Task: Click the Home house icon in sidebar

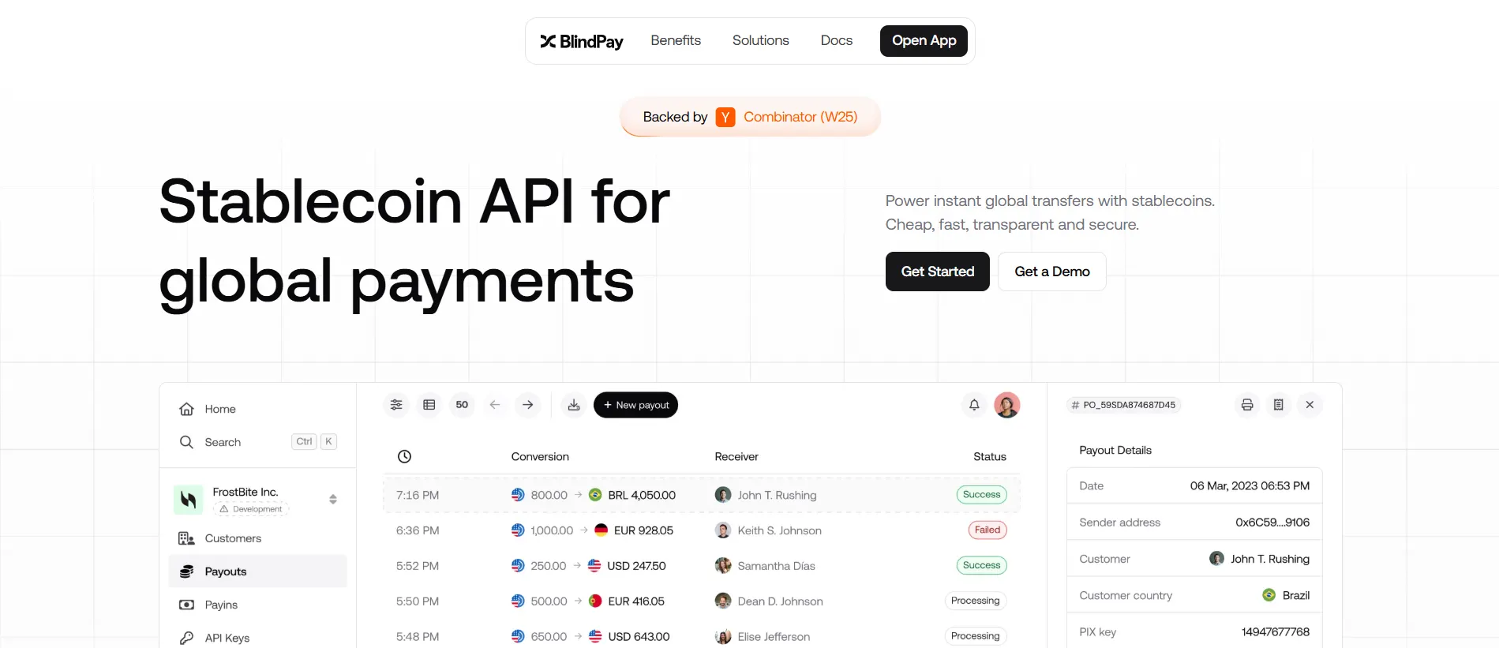Action: [186, 409]
